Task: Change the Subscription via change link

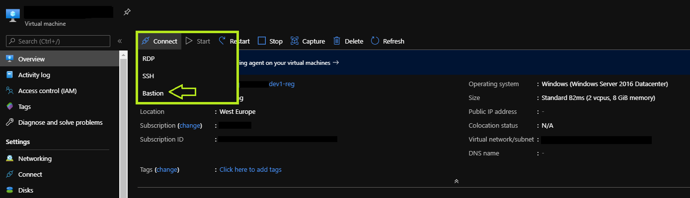Action: coord(189,126)
